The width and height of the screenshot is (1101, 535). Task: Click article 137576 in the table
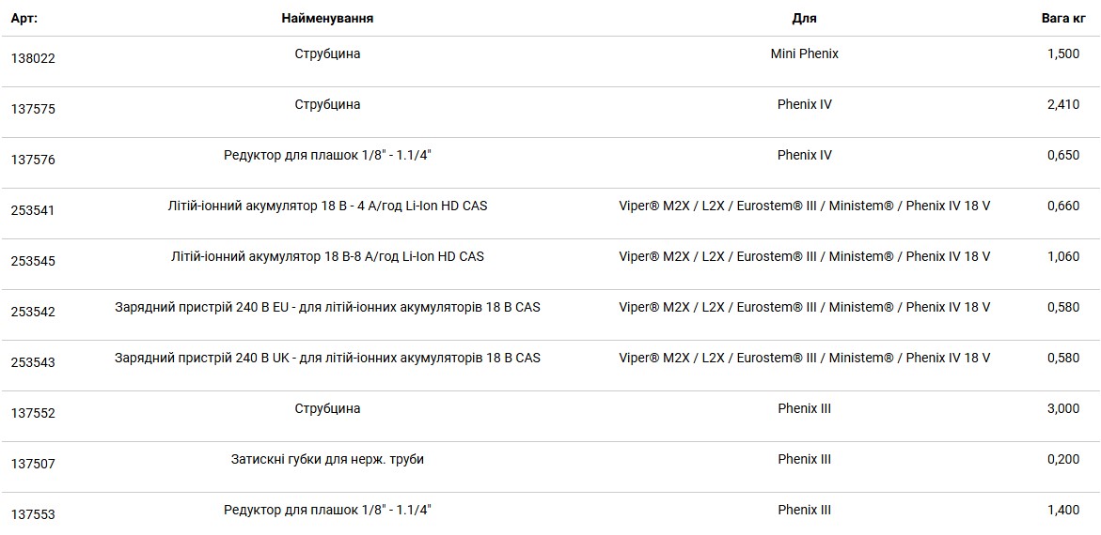coord(33,160)
